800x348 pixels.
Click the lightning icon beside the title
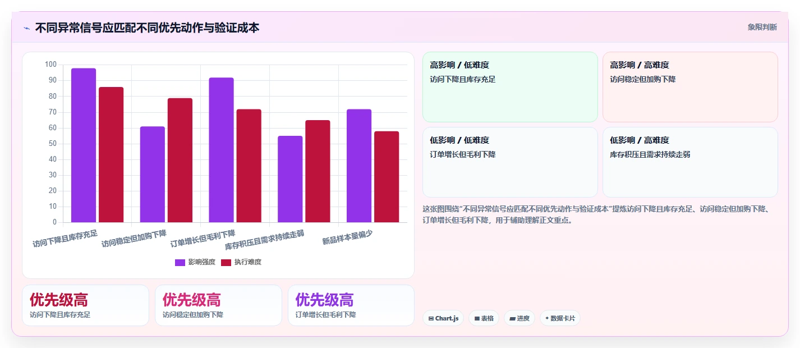coord(26,28)
